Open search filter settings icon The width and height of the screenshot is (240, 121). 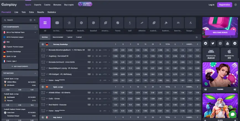[31, 20]
